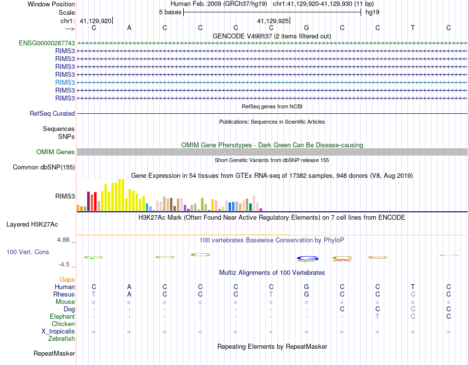Click the orange Gaps label
This screenshot has width=468, height=365.
tap(67, 280)
